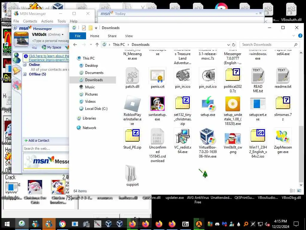Switch to Explorer Home ribbon tab
This screenshot has width=306, height=230.
click(x=95, y=36)
